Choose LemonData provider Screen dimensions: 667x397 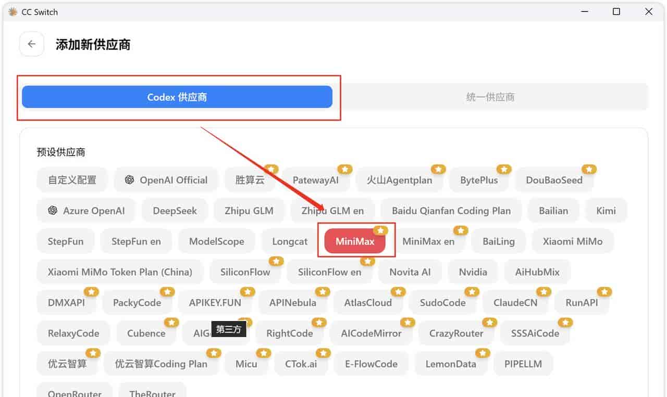[451, 364]
